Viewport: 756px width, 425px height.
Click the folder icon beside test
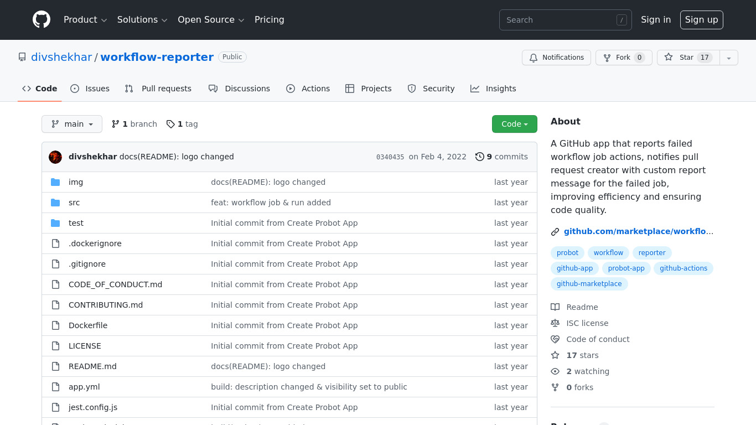[x=55, y=223]
